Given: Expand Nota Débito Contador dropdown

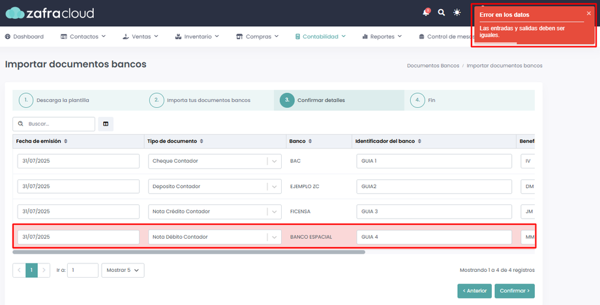Looking at the screenshot, I should [x=274, y=237].
